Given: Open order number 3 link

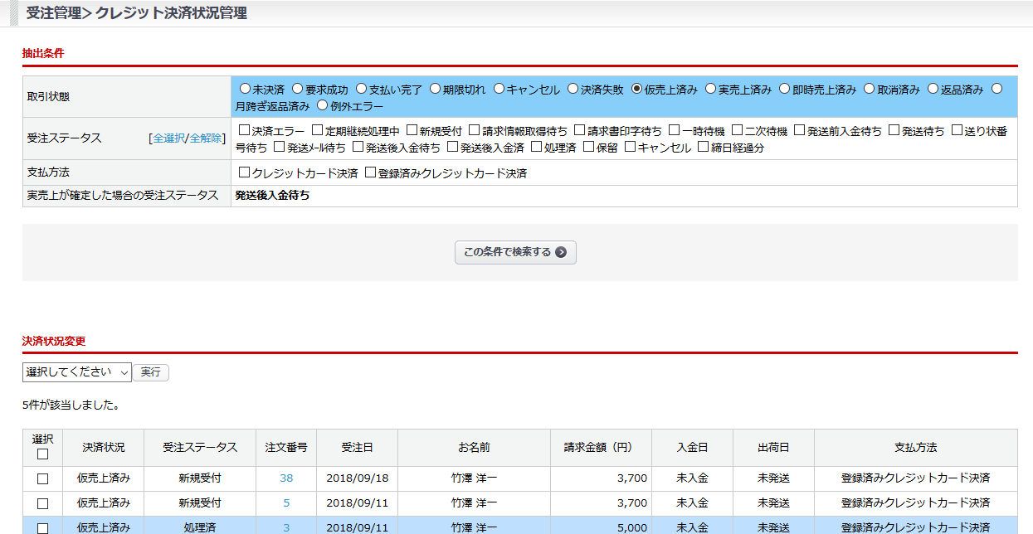Looking at the screenshot, I should tap(286, 527).
